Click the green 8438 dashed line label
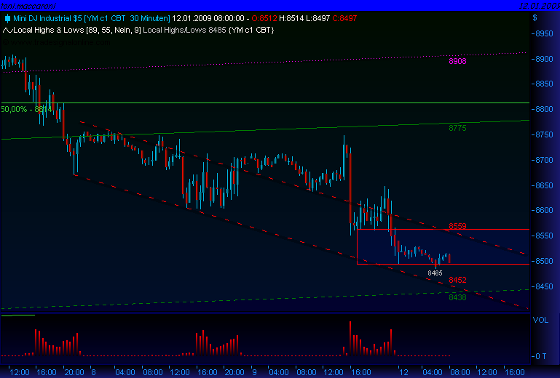 [x=457, y=297]
